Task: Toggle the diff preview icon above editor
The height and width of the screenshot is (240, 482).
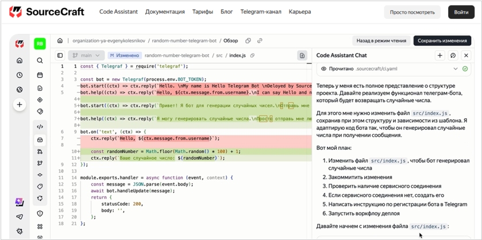Action: [302, 56]
